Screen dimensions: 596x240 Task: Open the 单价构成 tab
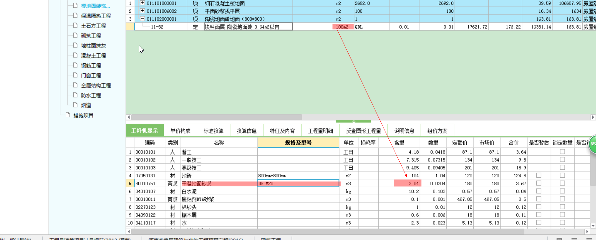click(x=180, y=131)
